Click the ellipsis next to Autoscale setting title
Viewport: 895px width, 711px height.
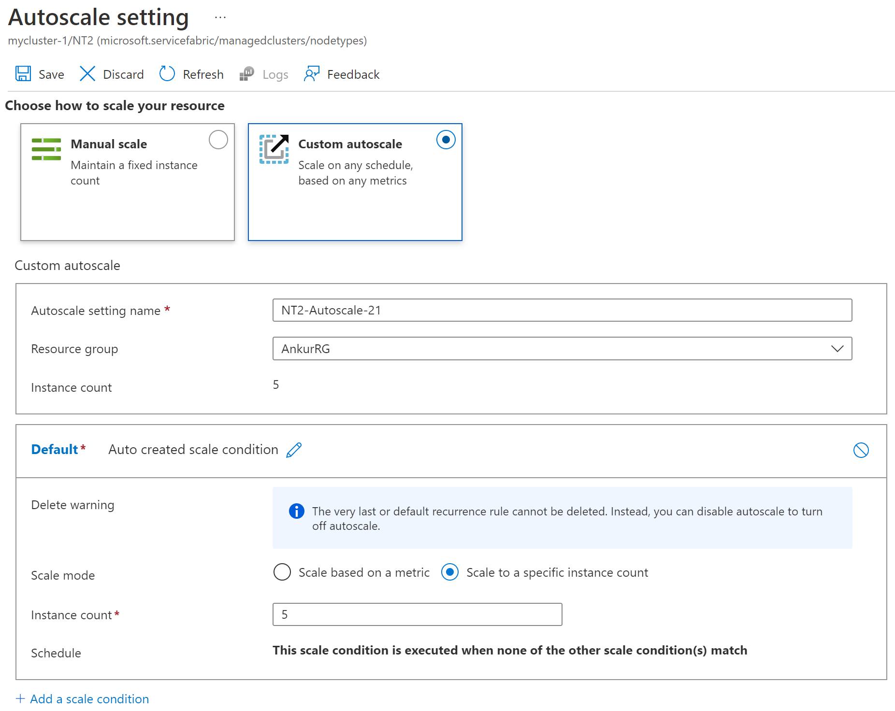pyautogui.click(x=220, y=17)
